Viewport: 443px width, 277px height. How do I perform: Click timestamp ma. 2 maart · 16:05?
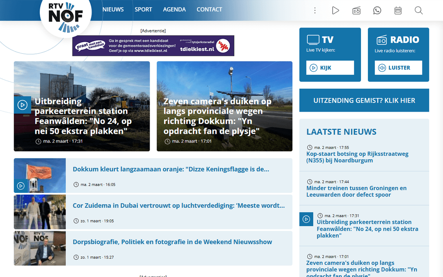98,185
